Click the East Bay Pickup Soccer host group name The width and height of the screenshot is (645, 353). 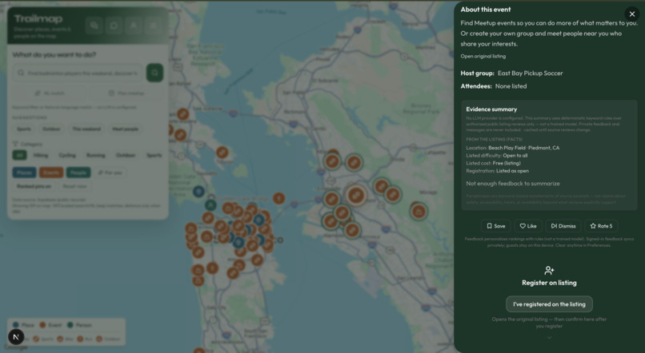(x=531, y=73)
